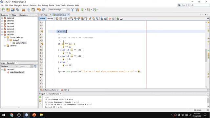Minimize the Projects panel
The height and width of the screenshot is (118, 210).
[36, 15]
